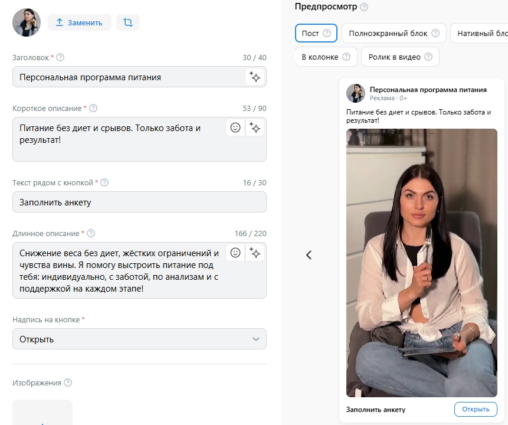Click preview description Питание без диет и срывов
This screenshot has height=425, width=508.
[418, 116]
